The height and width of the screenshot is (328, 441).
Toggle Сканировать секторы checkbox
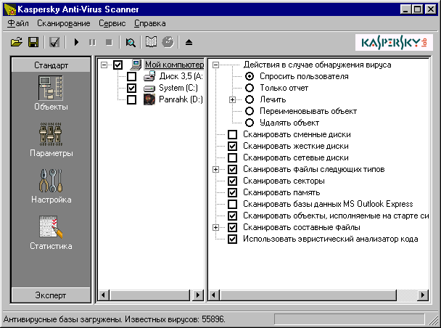coord(232,181)
